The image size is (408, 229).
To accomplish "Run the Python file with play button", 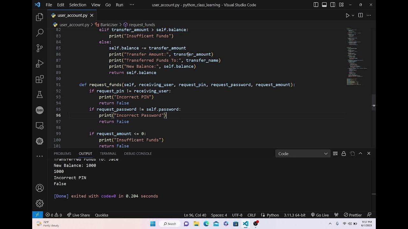I will coord(347,15).
